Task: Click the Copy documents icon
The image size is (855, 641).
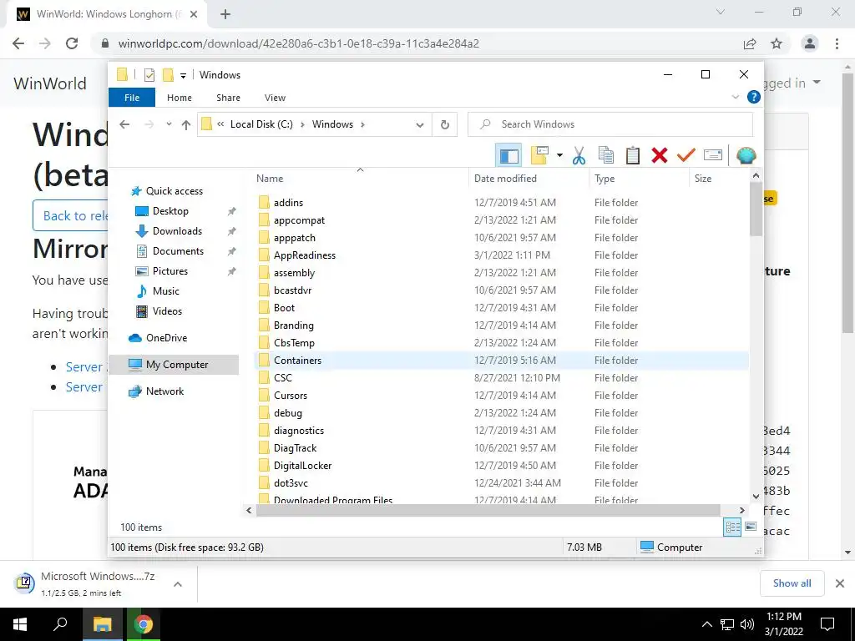Action: [606, 156]
